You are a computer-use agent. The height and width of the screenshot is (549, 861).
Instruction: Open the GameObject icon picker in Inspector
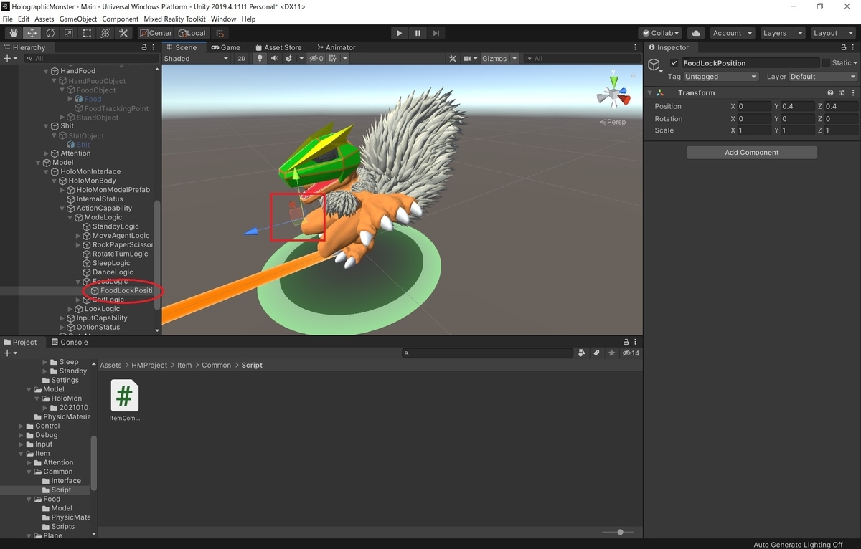pos(654,65)
